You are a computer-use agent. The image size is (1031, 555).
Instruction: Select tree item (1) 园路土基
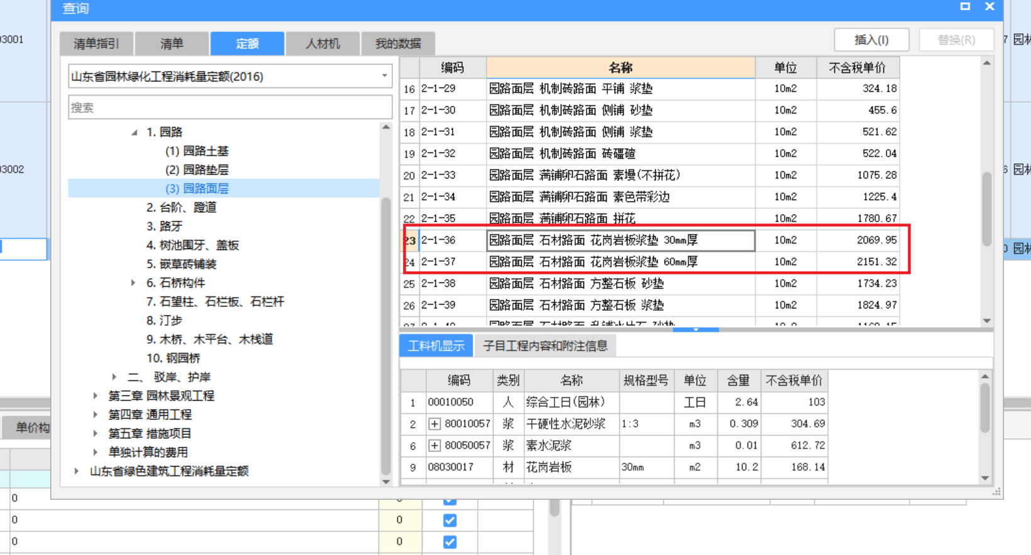click(197, 151)
